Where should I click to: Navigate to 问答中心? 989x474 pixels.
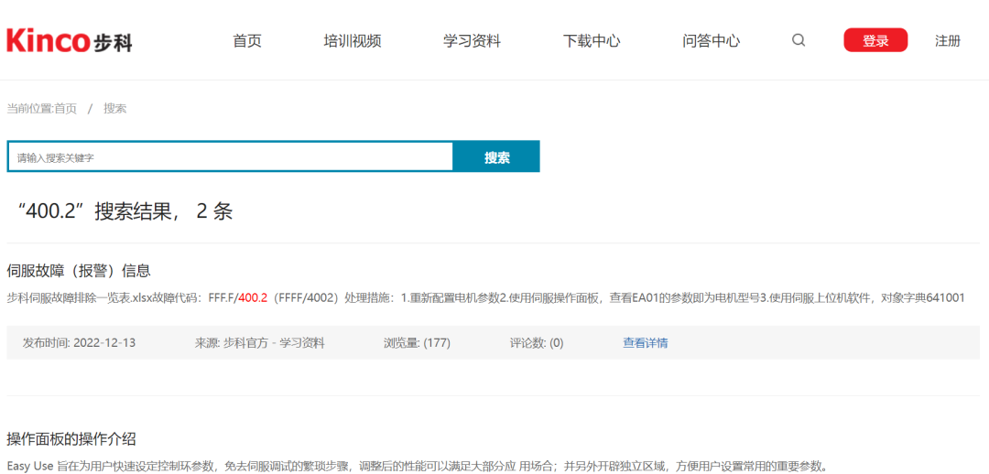coord(711,41)
